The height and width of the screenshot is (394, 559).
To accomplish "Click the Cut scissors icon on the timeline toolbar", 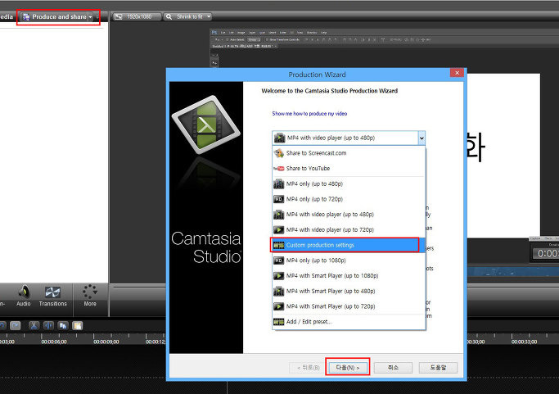I will [x=34, y=325].
